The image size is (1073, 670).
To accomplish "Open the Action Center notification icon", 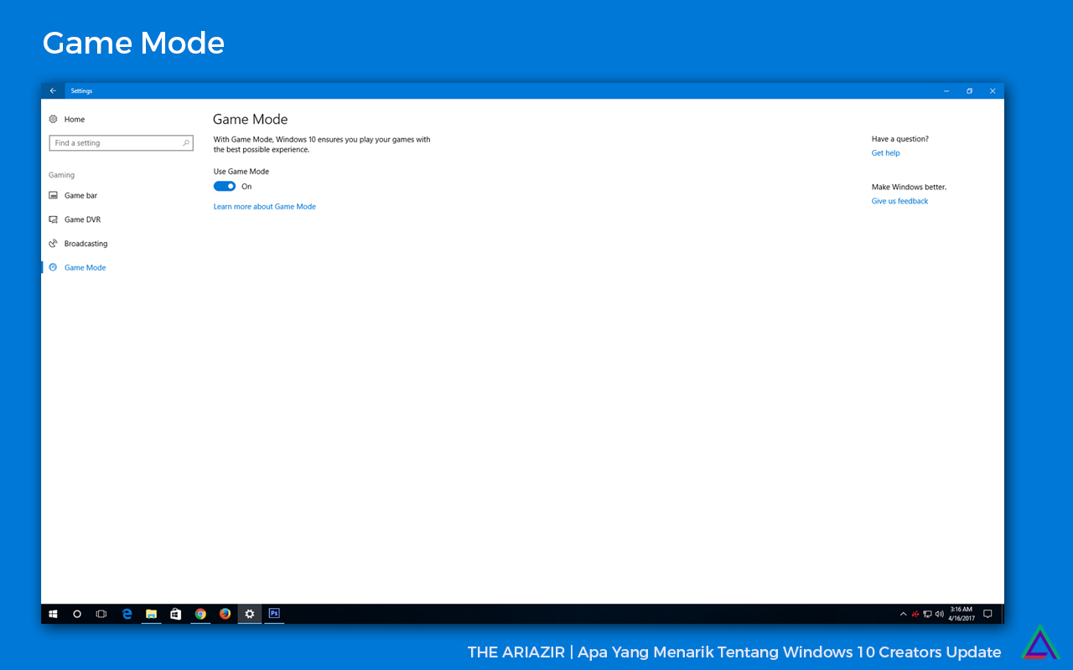I will tap(987, 614).
